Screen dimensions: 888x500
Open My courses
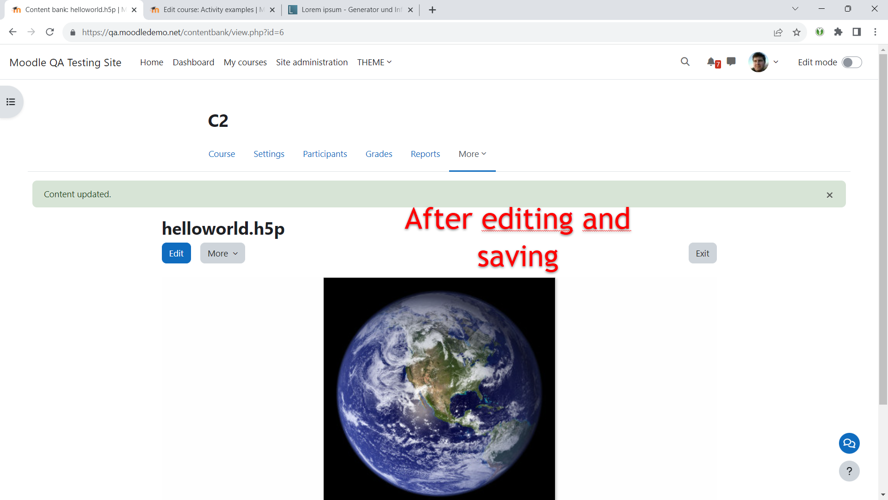coord(245,62)
